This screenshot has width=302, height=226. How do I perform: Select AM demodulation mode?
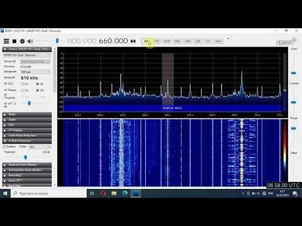pyautogui.click(x=146, y=41)
